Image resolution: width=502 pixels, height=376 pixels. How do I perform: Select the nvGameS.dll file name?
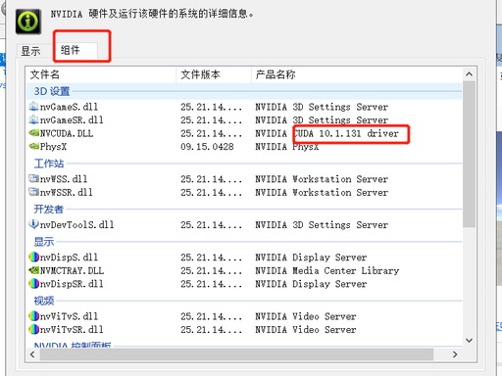(x=69, y=107)
